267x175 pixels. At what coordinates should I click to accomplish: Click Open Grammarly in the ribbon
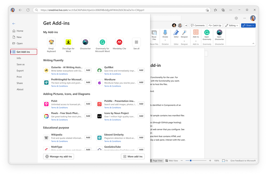207,35
